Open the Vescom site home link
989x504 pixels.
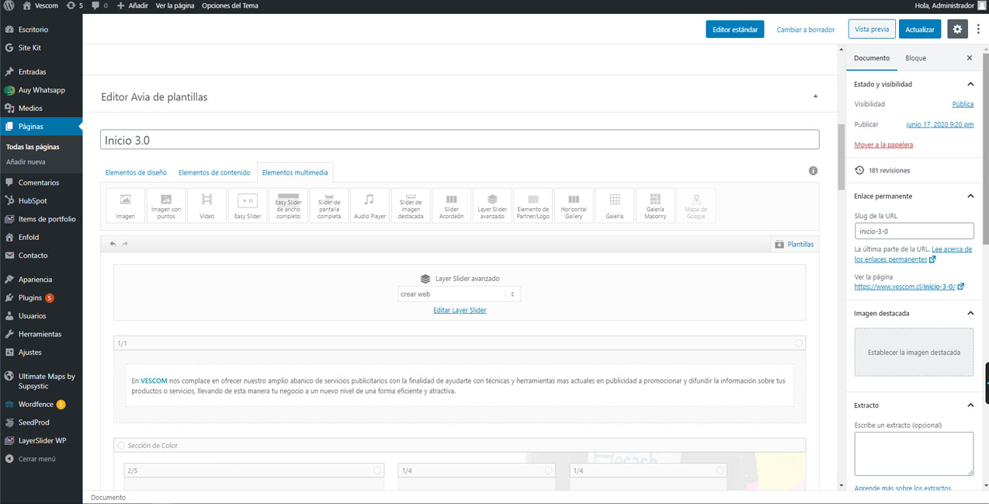pos(40,5)
